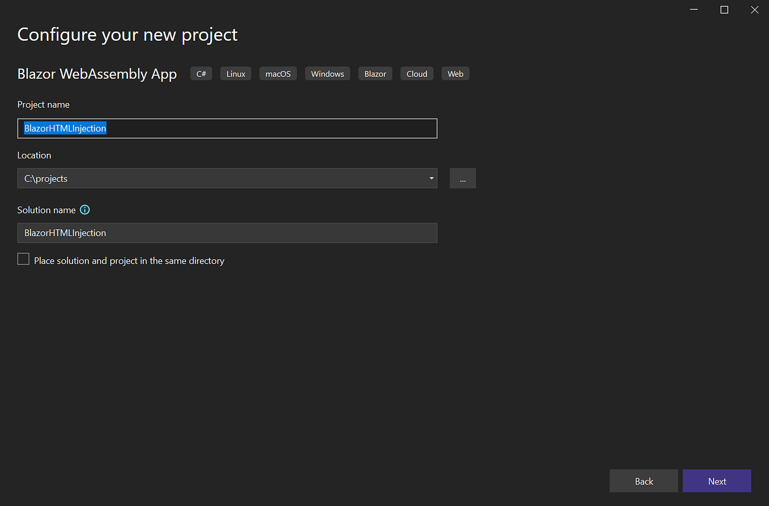Click the Blazor project type tag
This screenshot has height=506, width=769.
tap(375, 73)
